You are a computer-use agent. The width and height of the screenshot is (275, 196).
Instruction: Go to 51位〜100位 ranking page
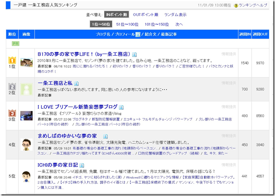pos(127,24)
